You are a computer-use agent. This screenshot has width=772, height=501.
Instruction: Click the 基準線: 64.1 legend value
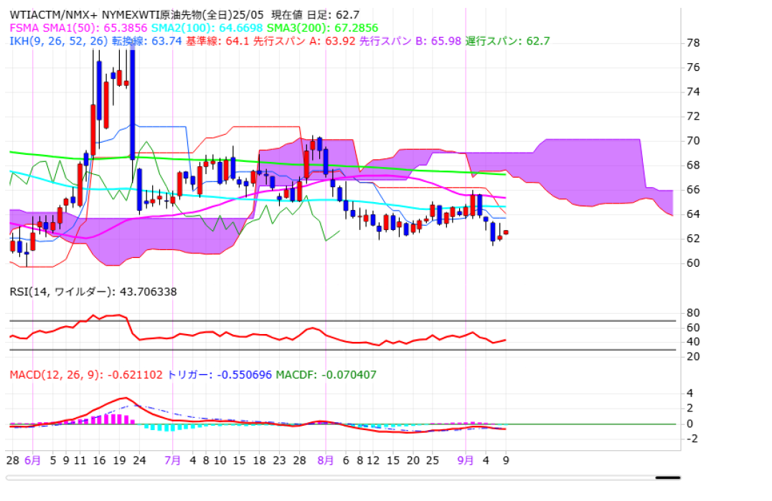(217, 42)
